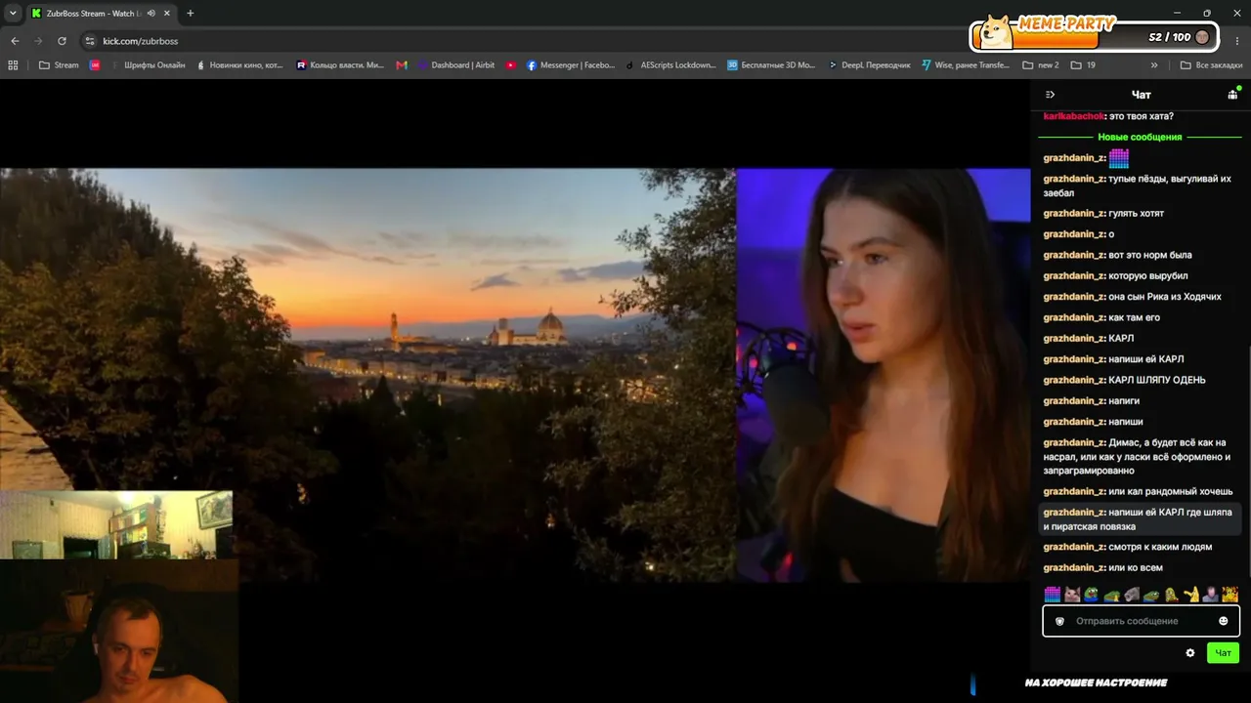
Task: Open the Все закладки folder
Action: (1212, 65)
